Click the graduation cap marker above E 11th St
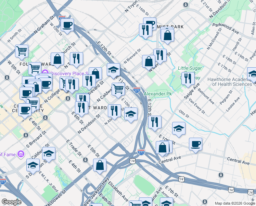Viewport: 256px width, 206px height. [x=114, y=70]
